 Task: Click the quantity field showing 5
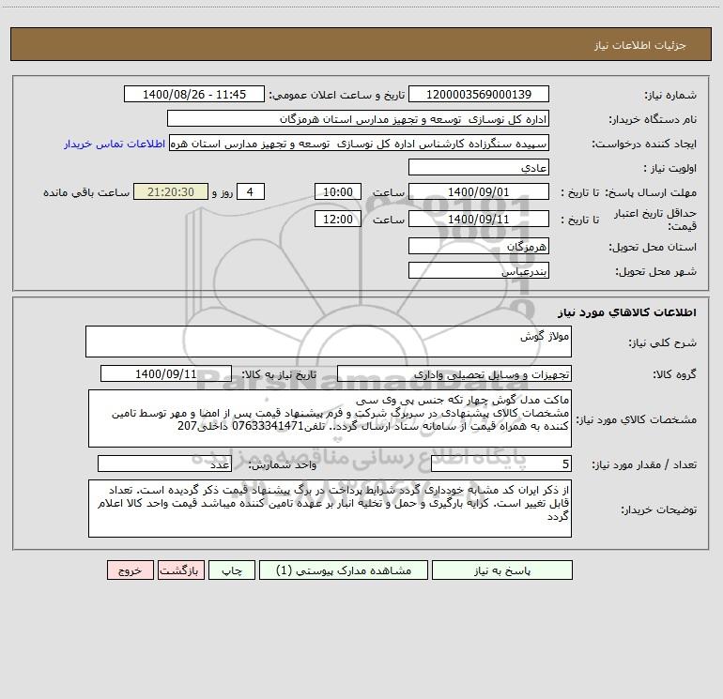coord(501,463)
